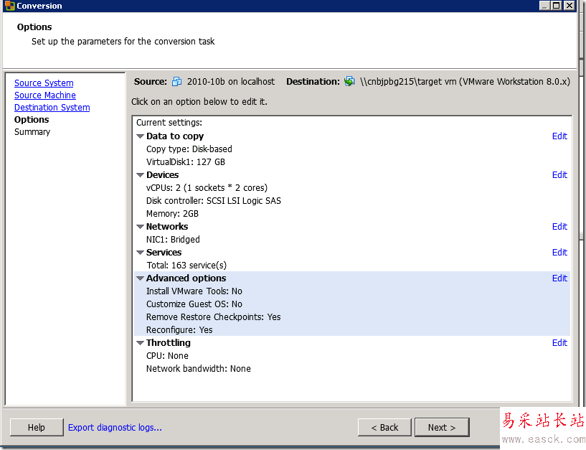The image size is (586, 450).
Task: Collapse the Networks section
Action: [x=140, y=227]
